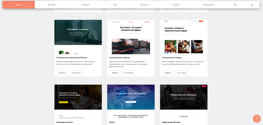Click Выбрать for Универсальная страница для бизнеса

(x=62, y=73)
